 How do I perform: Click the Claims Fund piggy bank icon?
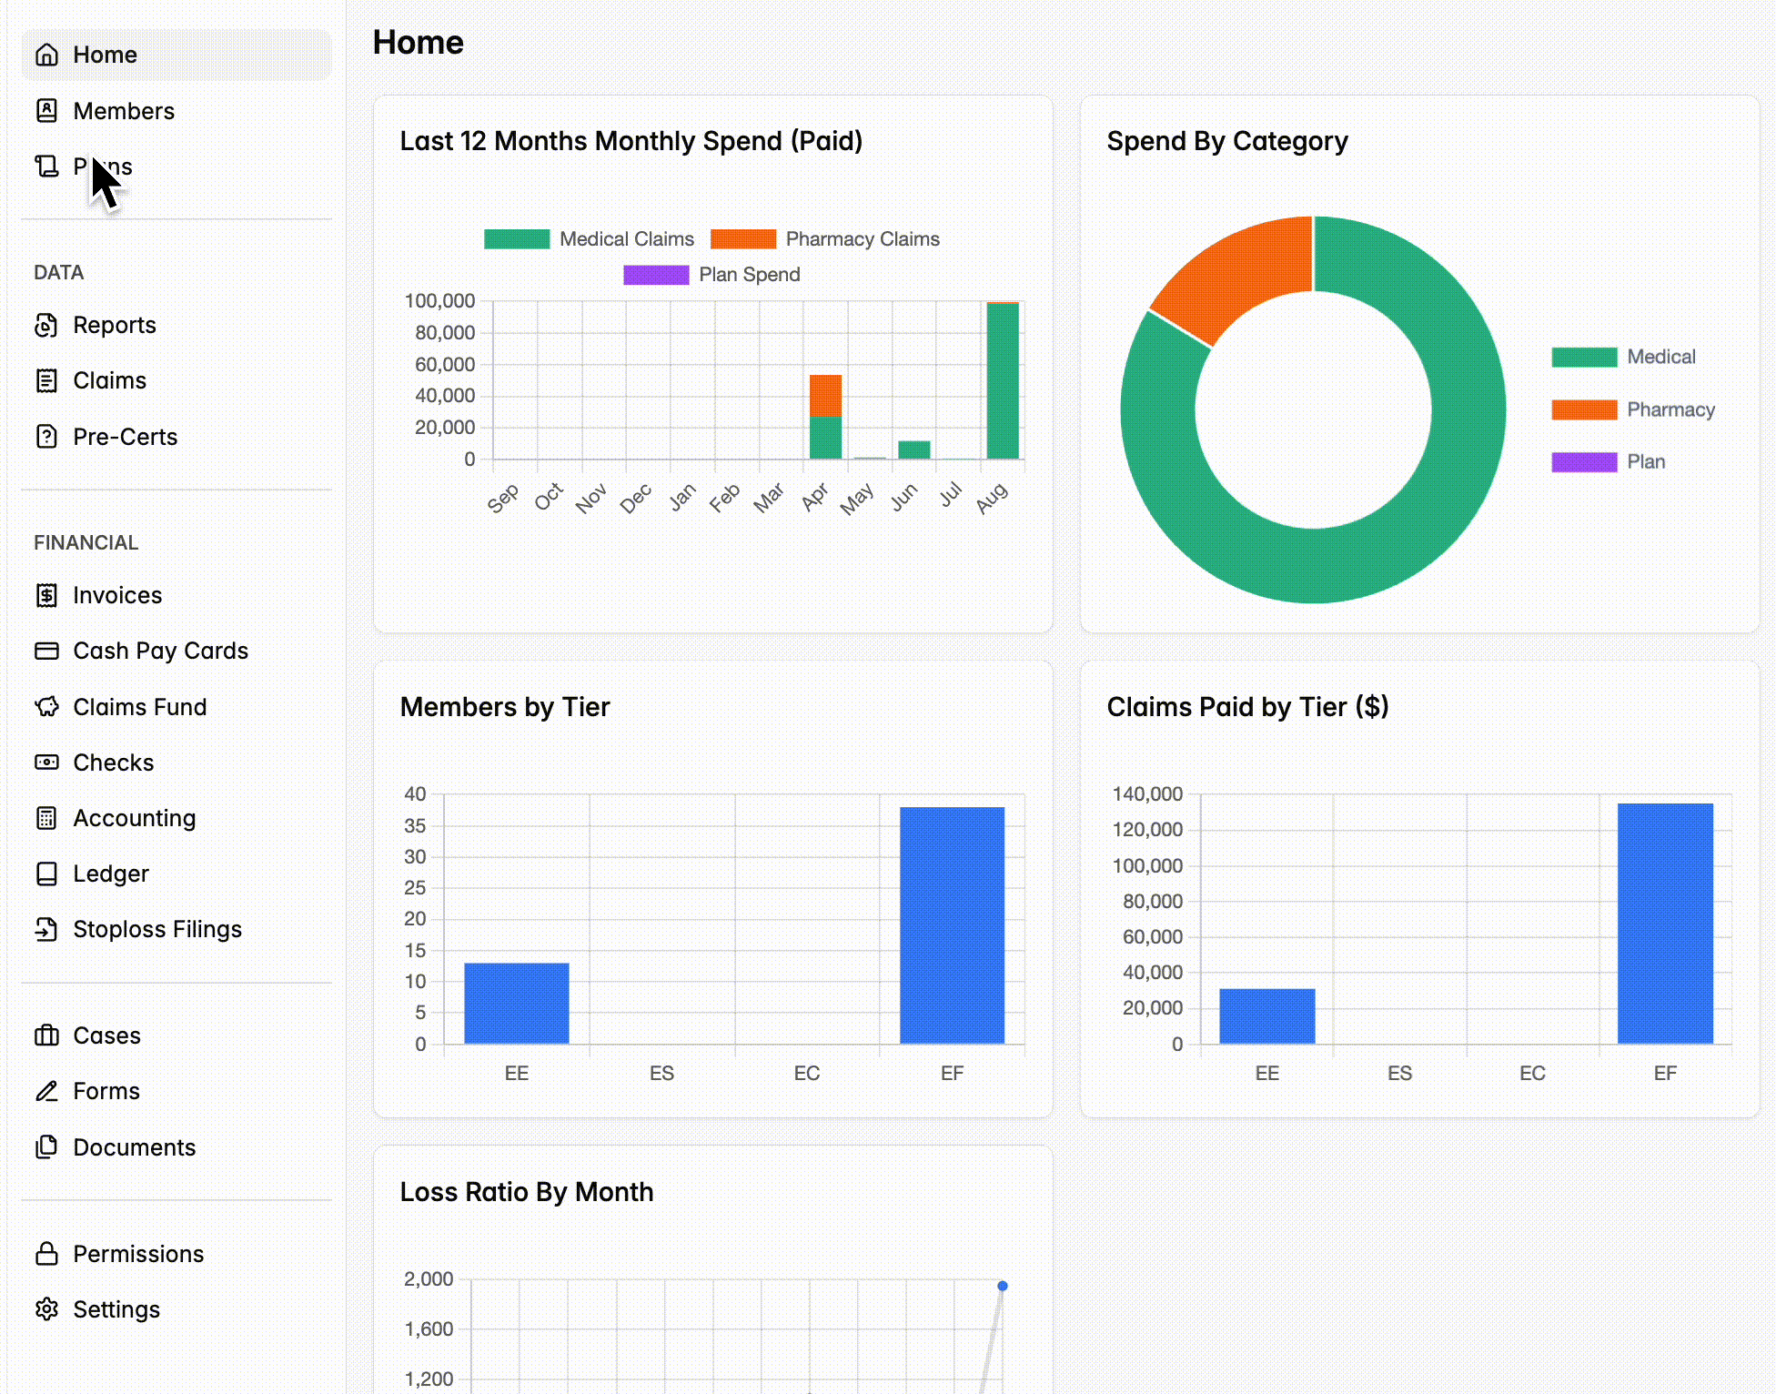[x=46, y=707]
